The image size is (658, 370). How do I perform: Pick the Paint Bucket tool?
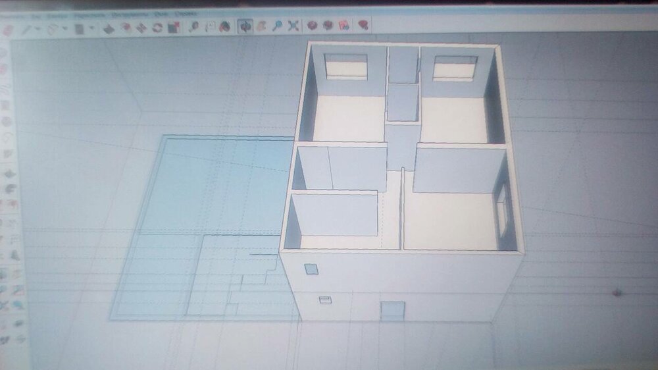[225, 26]
